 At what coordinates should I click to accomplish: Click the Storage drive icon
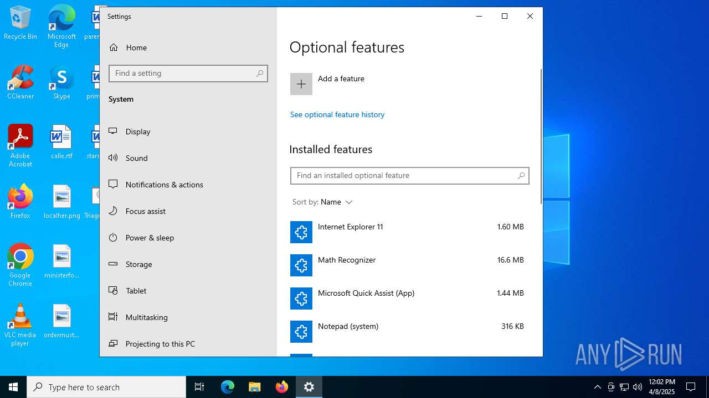click(x=113, y=264)
